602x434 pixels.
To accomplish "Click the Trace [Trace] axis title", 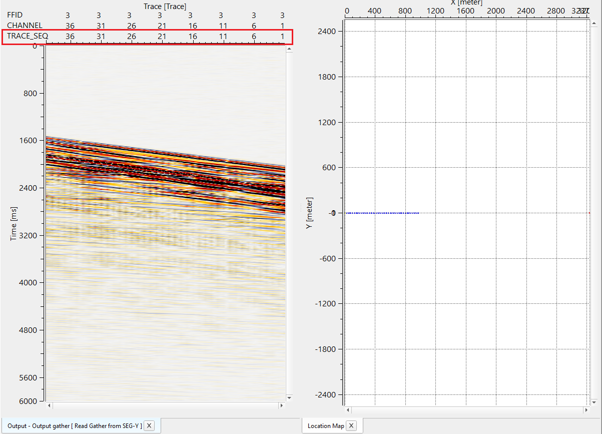I will pyautogui.click(x=165, y=7).
